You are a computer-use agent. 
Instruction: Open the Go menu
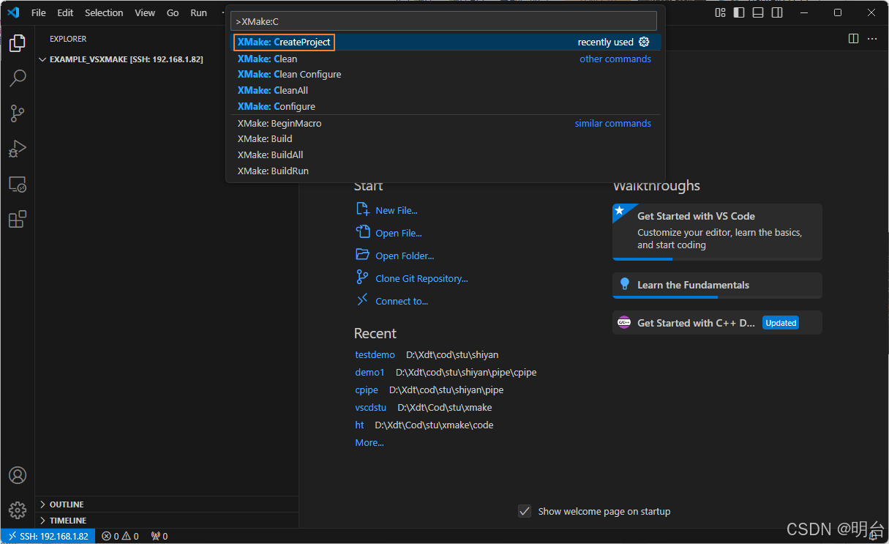[x=173, y=12]
